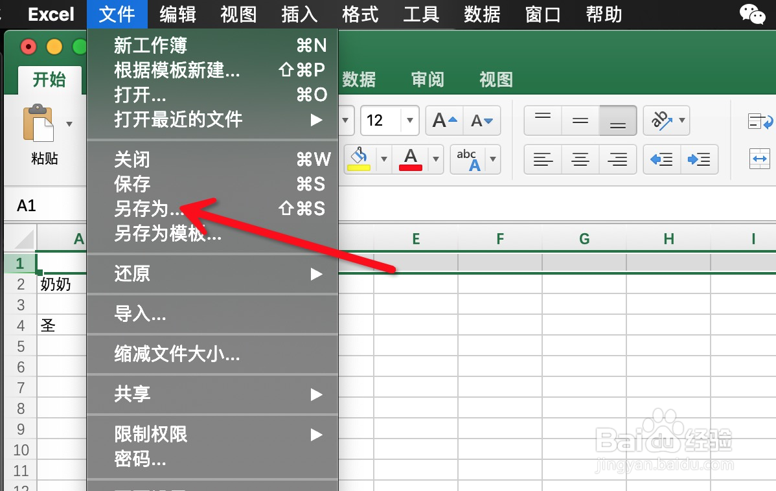This screenshot has height=491, width=776.
Task: Click the Bottom Align icon
Action: [x=618, y=120]
